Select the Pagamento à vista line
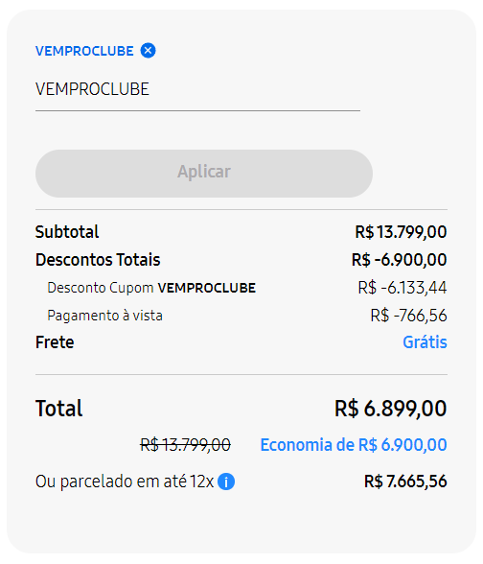 (105, 316)
